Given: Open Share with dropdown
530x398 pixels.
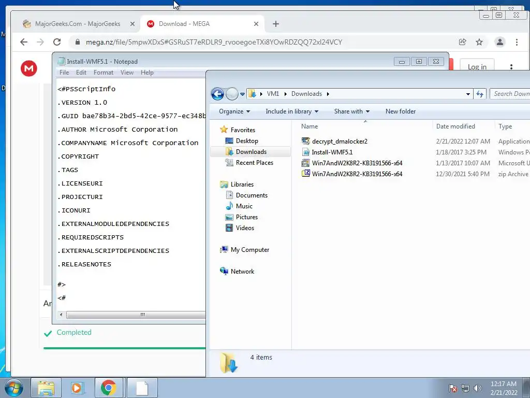Looking at the screenshot, I should [351, 111].
